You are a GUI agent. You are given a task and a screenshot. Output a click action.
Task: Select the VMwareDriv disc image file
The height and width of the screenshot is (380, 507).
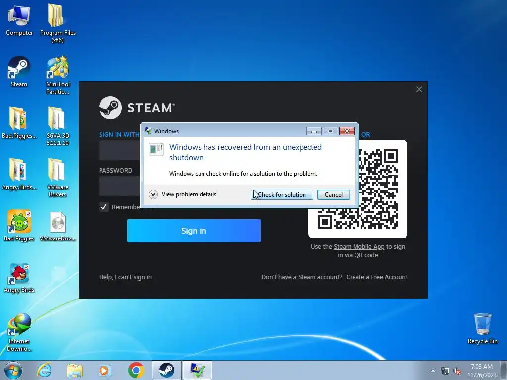(x=57, y=226)
